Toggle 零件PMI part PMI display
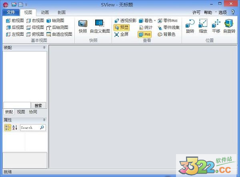 point(168,20)
